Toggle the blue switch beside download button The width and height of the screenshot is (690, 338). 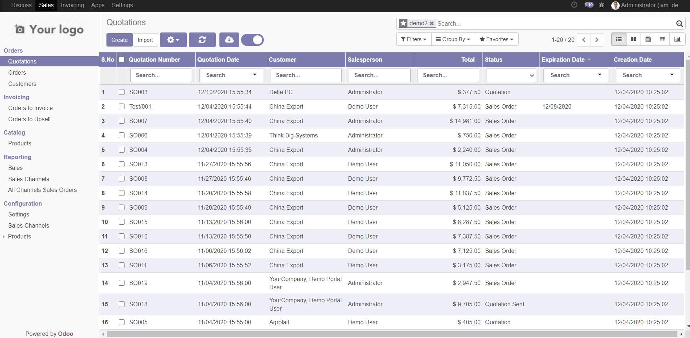[253, 40]
